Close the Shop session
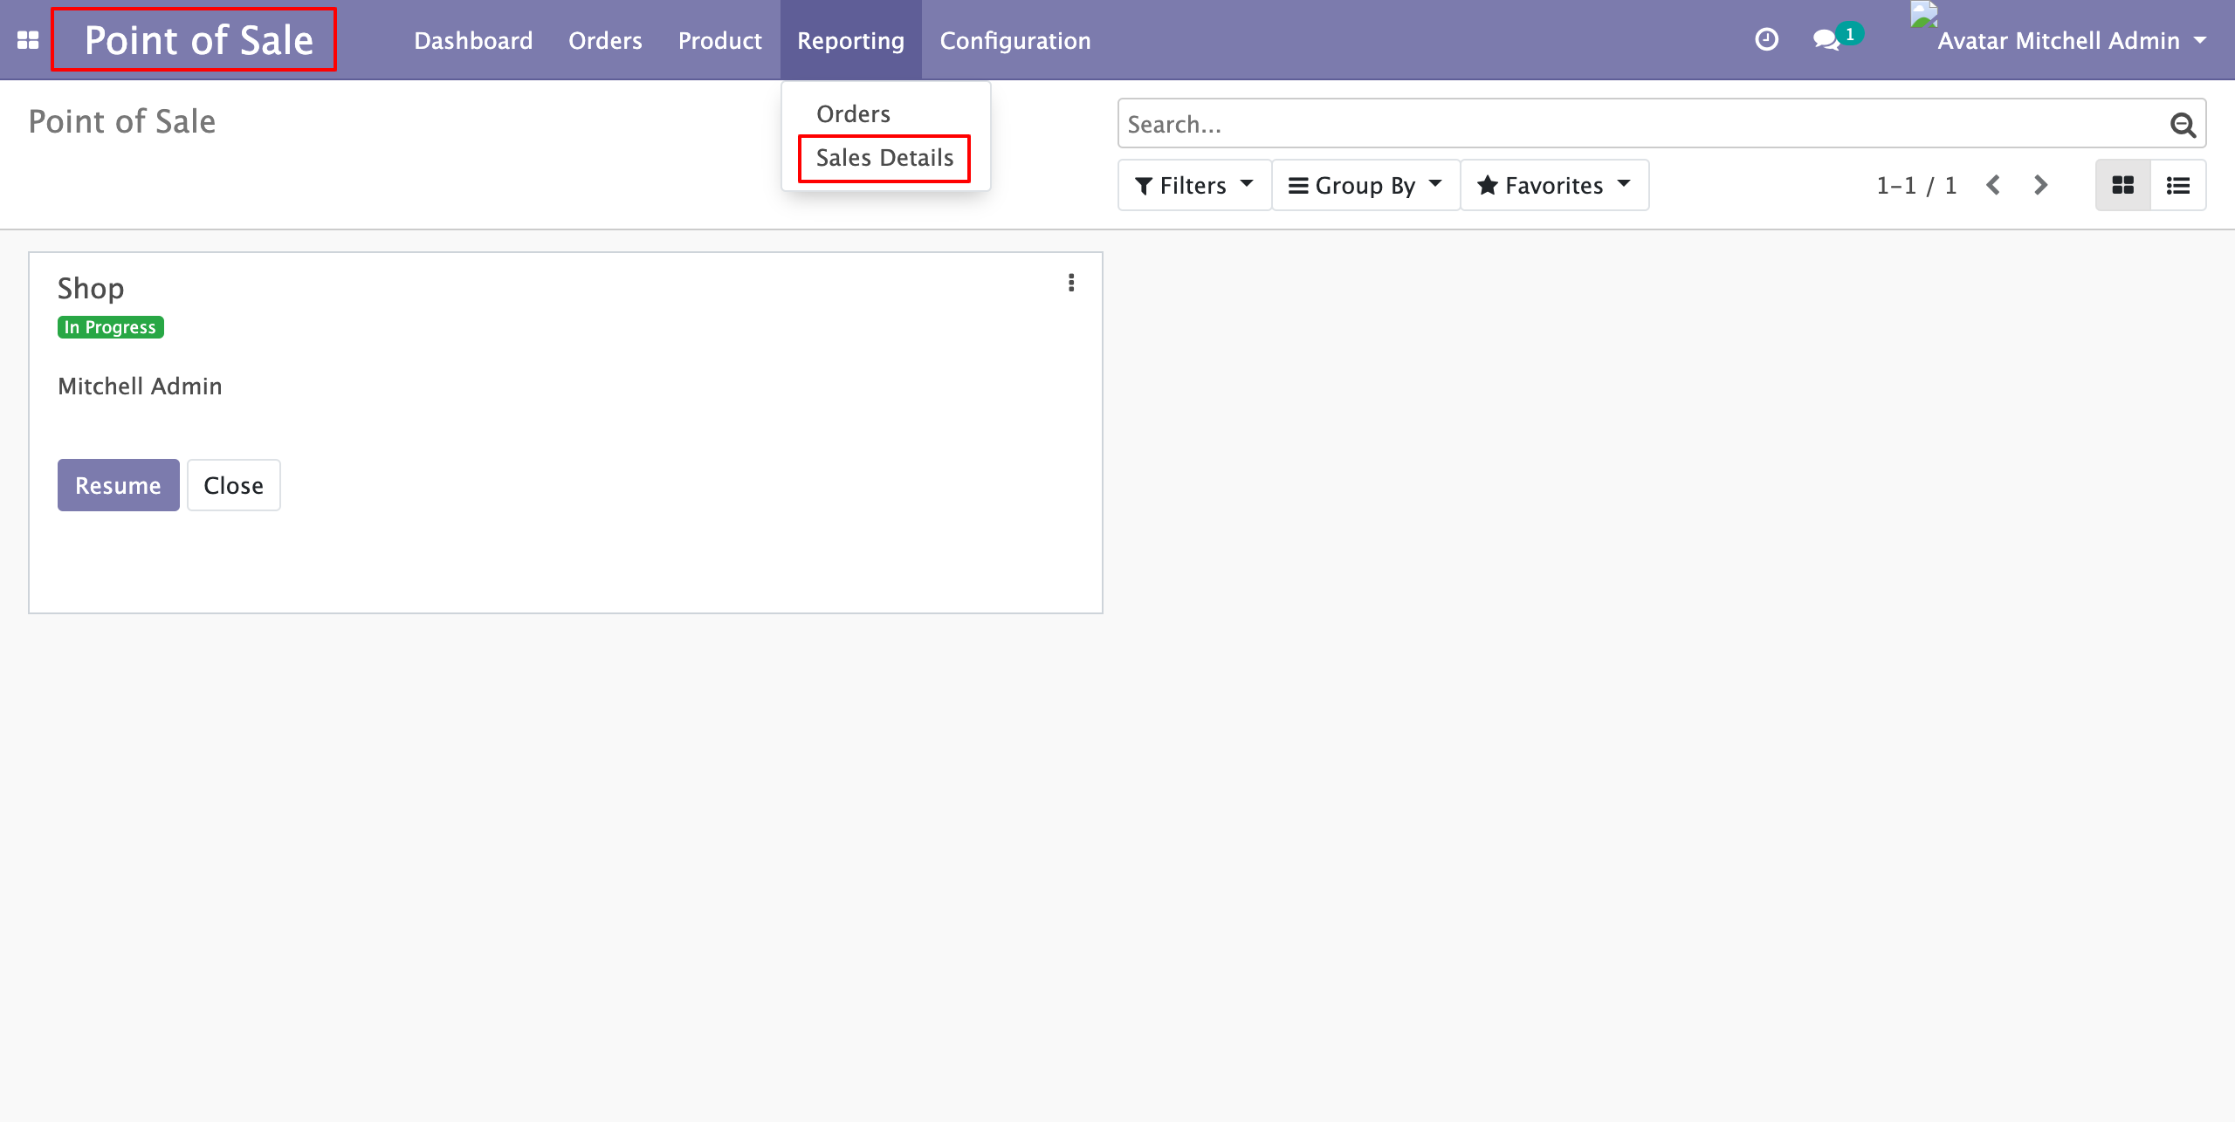The width and height of the screenshot is (2235, 1122). [x=233, y=485]
